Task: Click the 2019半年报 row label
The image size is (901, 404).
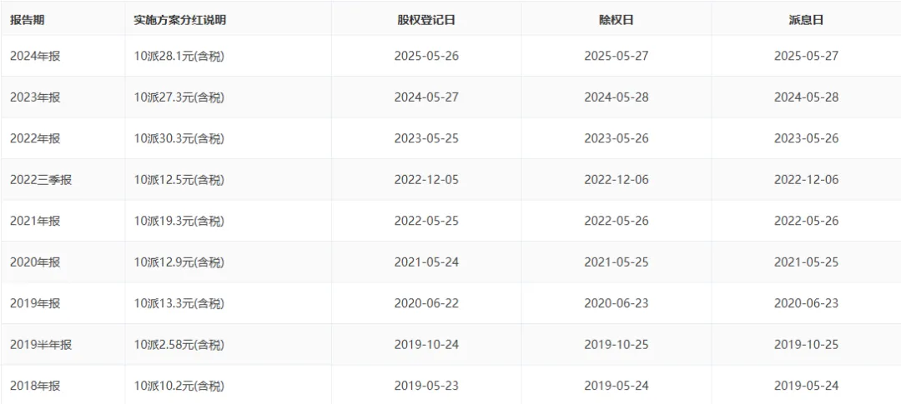Action: (x=41, y=344)
